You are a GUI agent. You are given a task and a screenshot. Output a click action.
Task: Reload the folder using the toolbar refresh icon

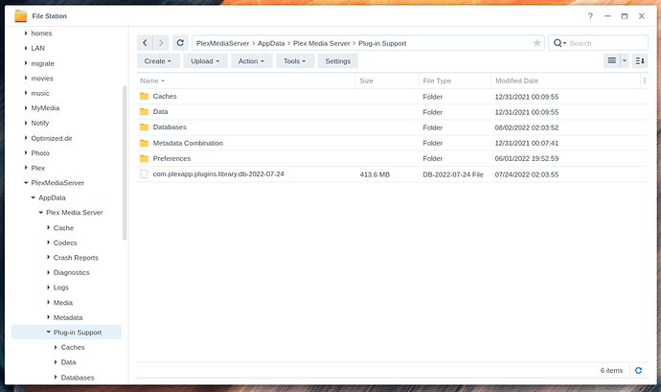coord(180,43)
